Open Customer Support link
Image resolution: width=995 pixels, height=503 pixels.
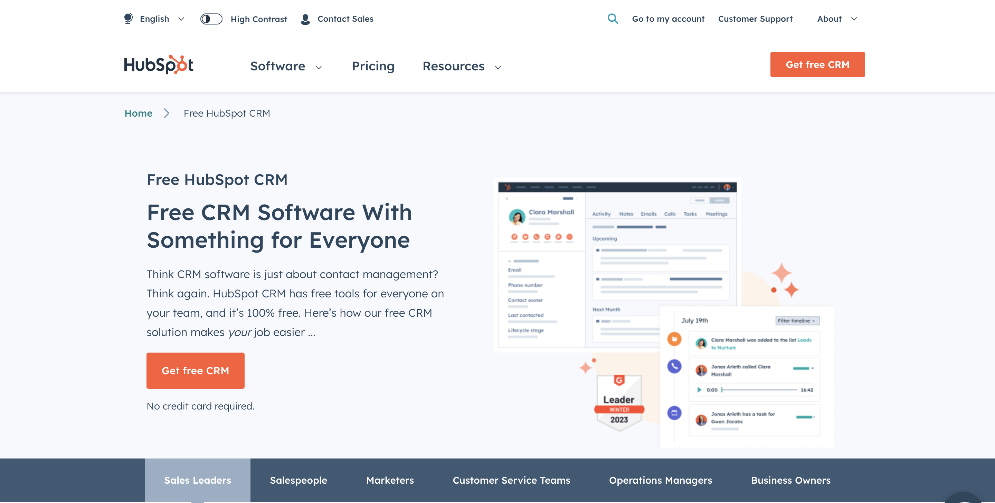755,19
